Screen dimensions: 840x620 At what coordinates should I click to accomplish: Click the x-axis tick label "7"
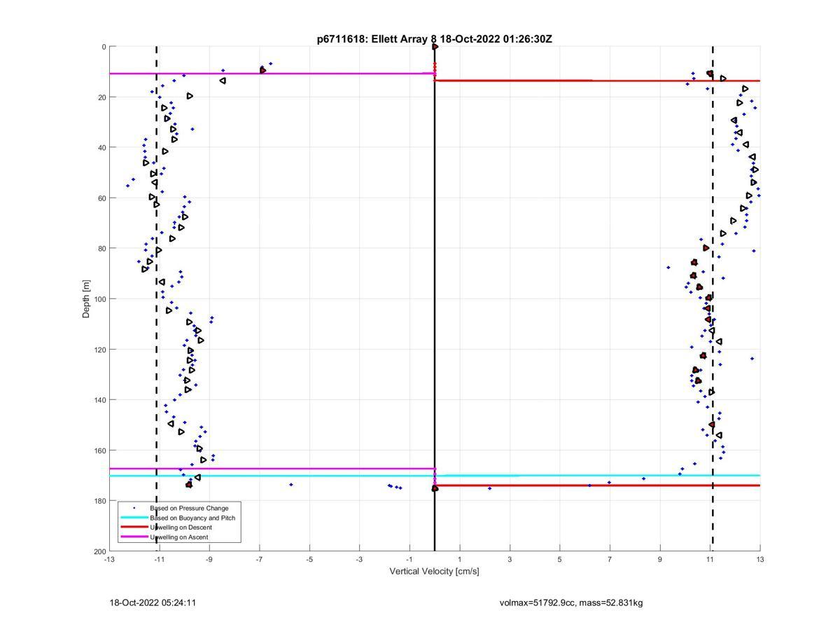[x=610, y=560]
